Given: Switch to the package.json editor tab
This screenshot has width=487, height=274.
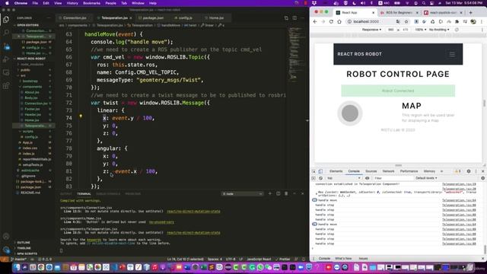Looking at the screenshot, I should coord(153,18).
